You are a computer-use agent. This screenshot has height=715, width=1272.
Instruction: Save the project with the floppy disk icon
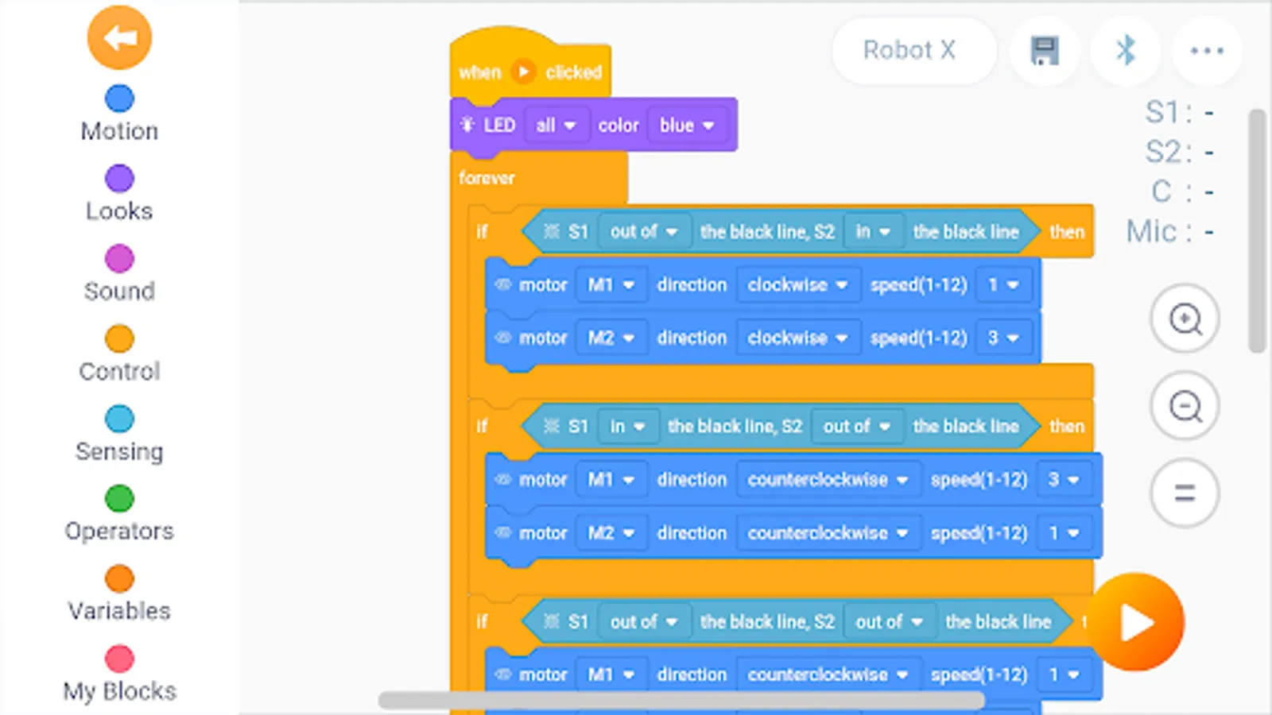(x=1045, y=51)
